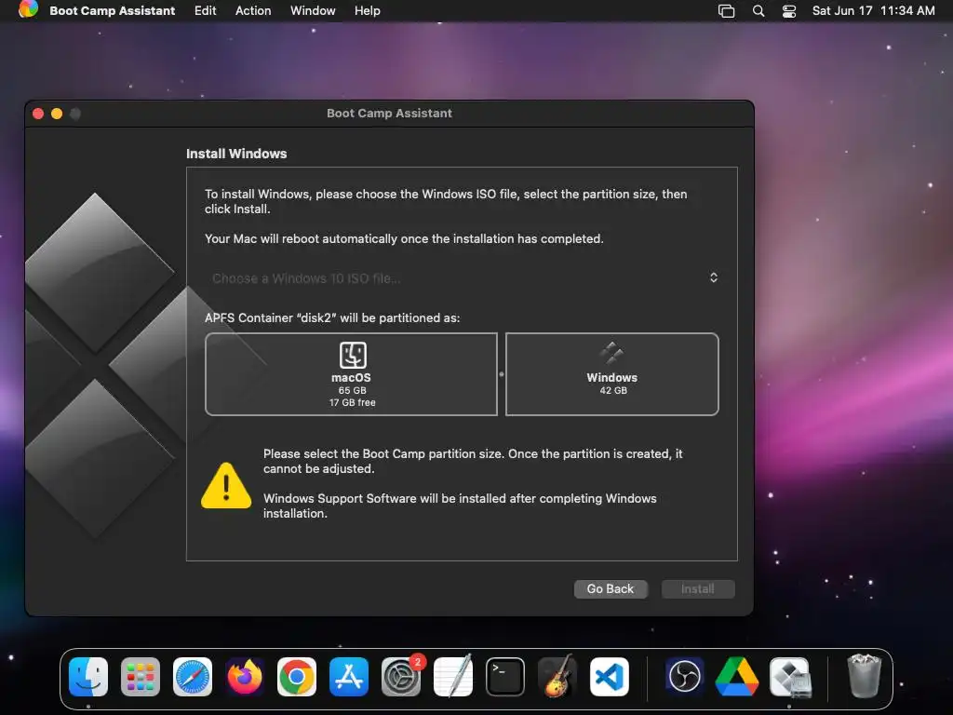Click the screen mirroring icon in menu bar

(726, 11)
